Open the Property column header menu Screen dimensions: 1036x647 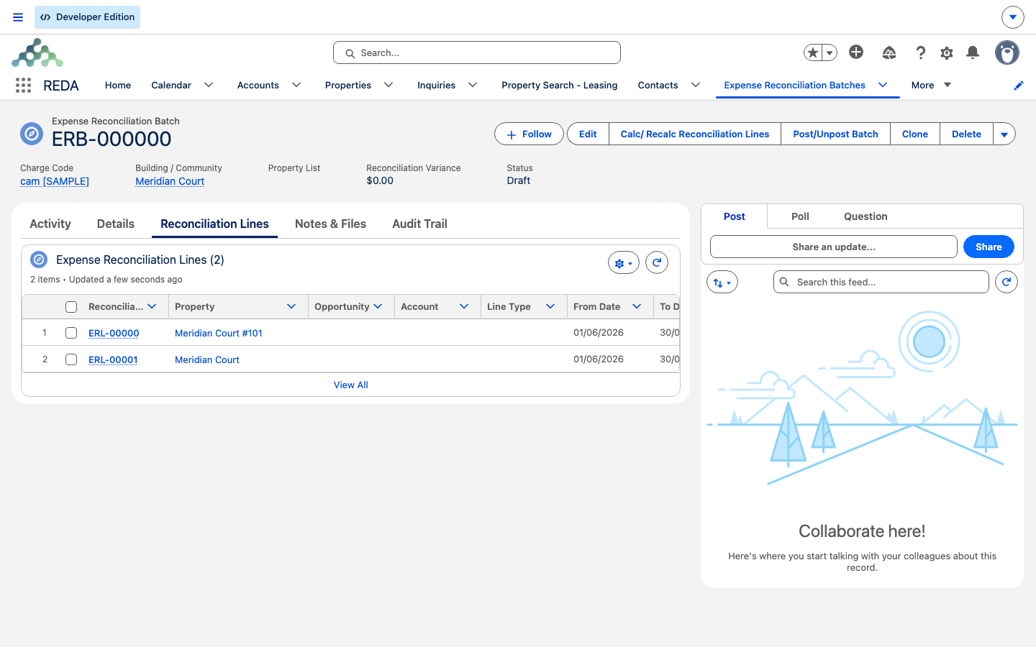291,306
